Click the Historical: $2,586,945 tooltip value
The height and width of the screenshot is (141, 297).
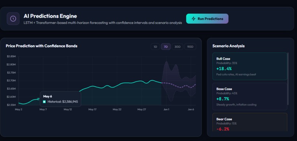click(63, 102)
